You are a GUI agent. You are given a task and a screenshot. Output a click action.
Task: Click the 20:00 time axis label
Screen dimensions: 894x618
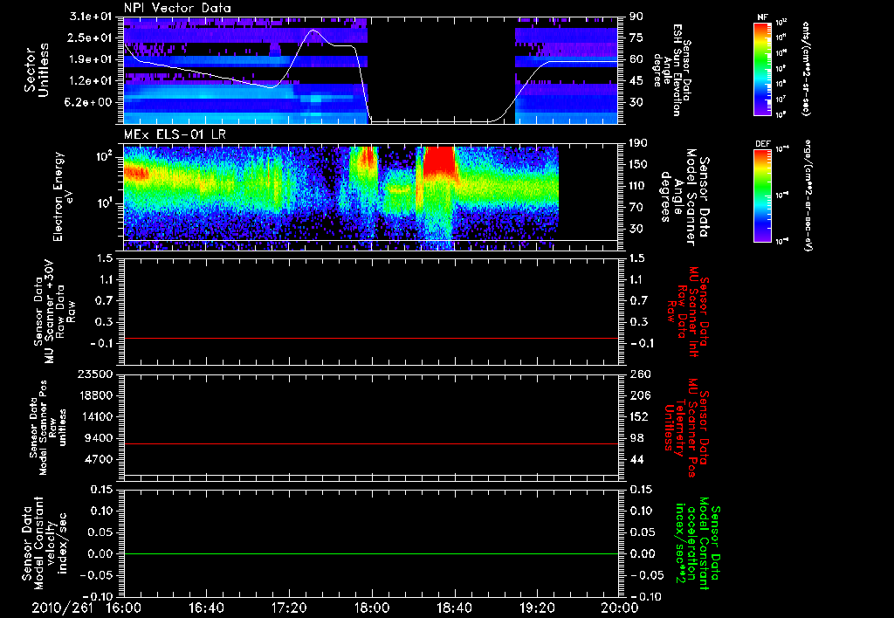pyautogui.click(x=620, y=608)
